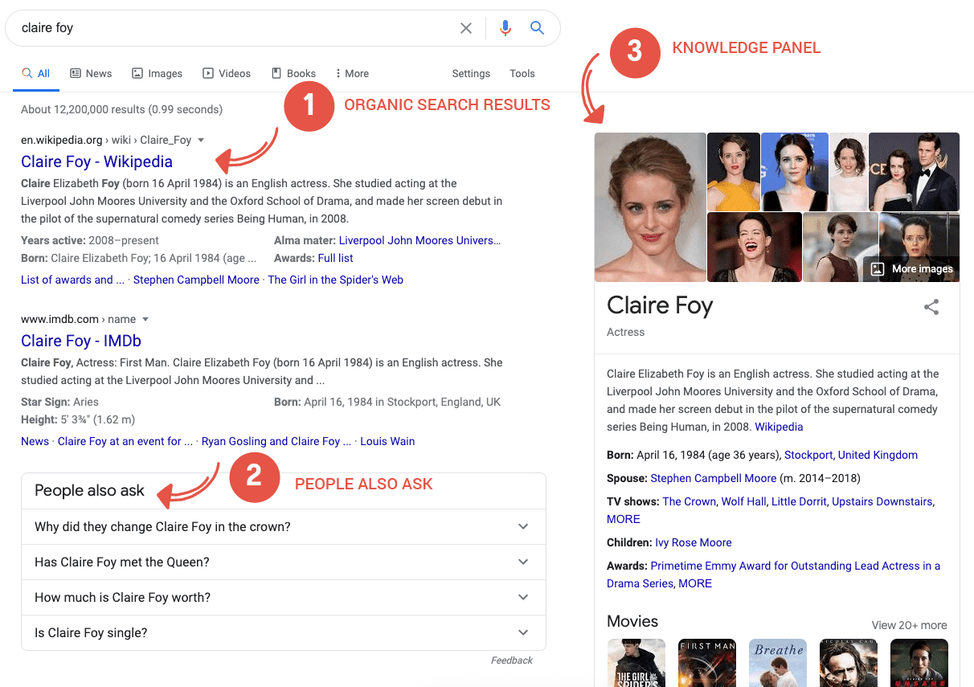
Task: Show MORE awards
Action: pos(695,583)
